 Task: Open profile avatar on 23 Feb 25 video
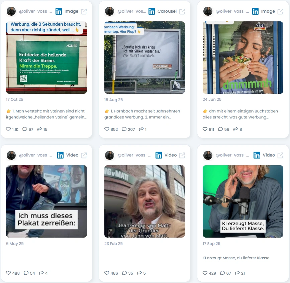(109, 155)
